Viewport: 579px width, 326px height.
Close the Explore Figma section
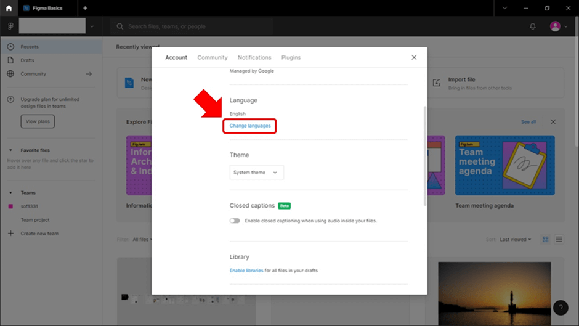point(553,121)
